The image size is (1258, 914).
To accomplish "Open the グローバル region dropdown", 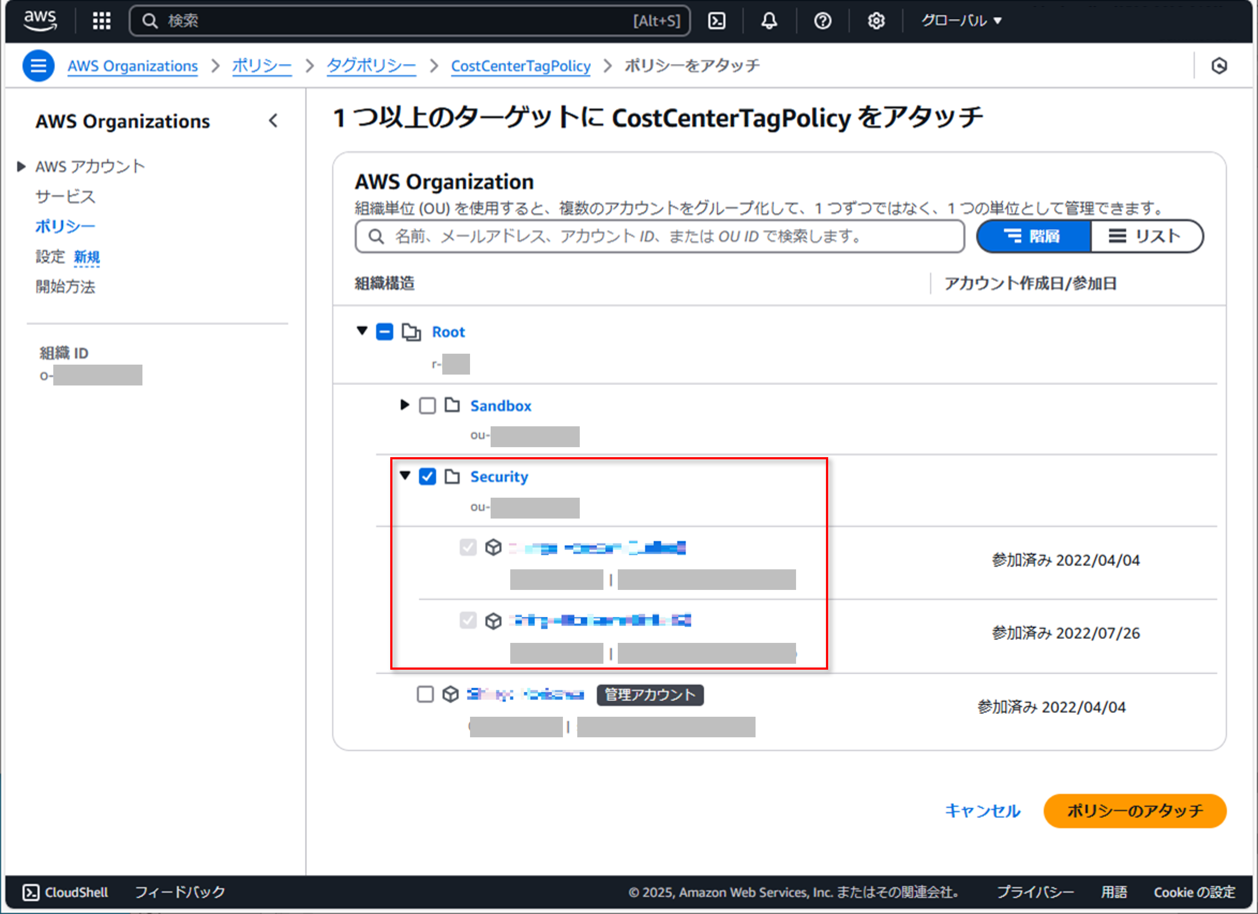I will tap(961, 21).
